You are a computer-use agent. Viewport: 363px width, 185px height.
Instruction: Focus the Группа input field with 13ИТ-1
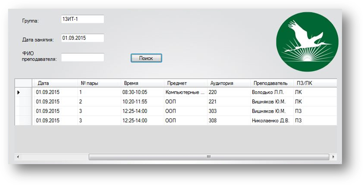[x=82, y=19]
